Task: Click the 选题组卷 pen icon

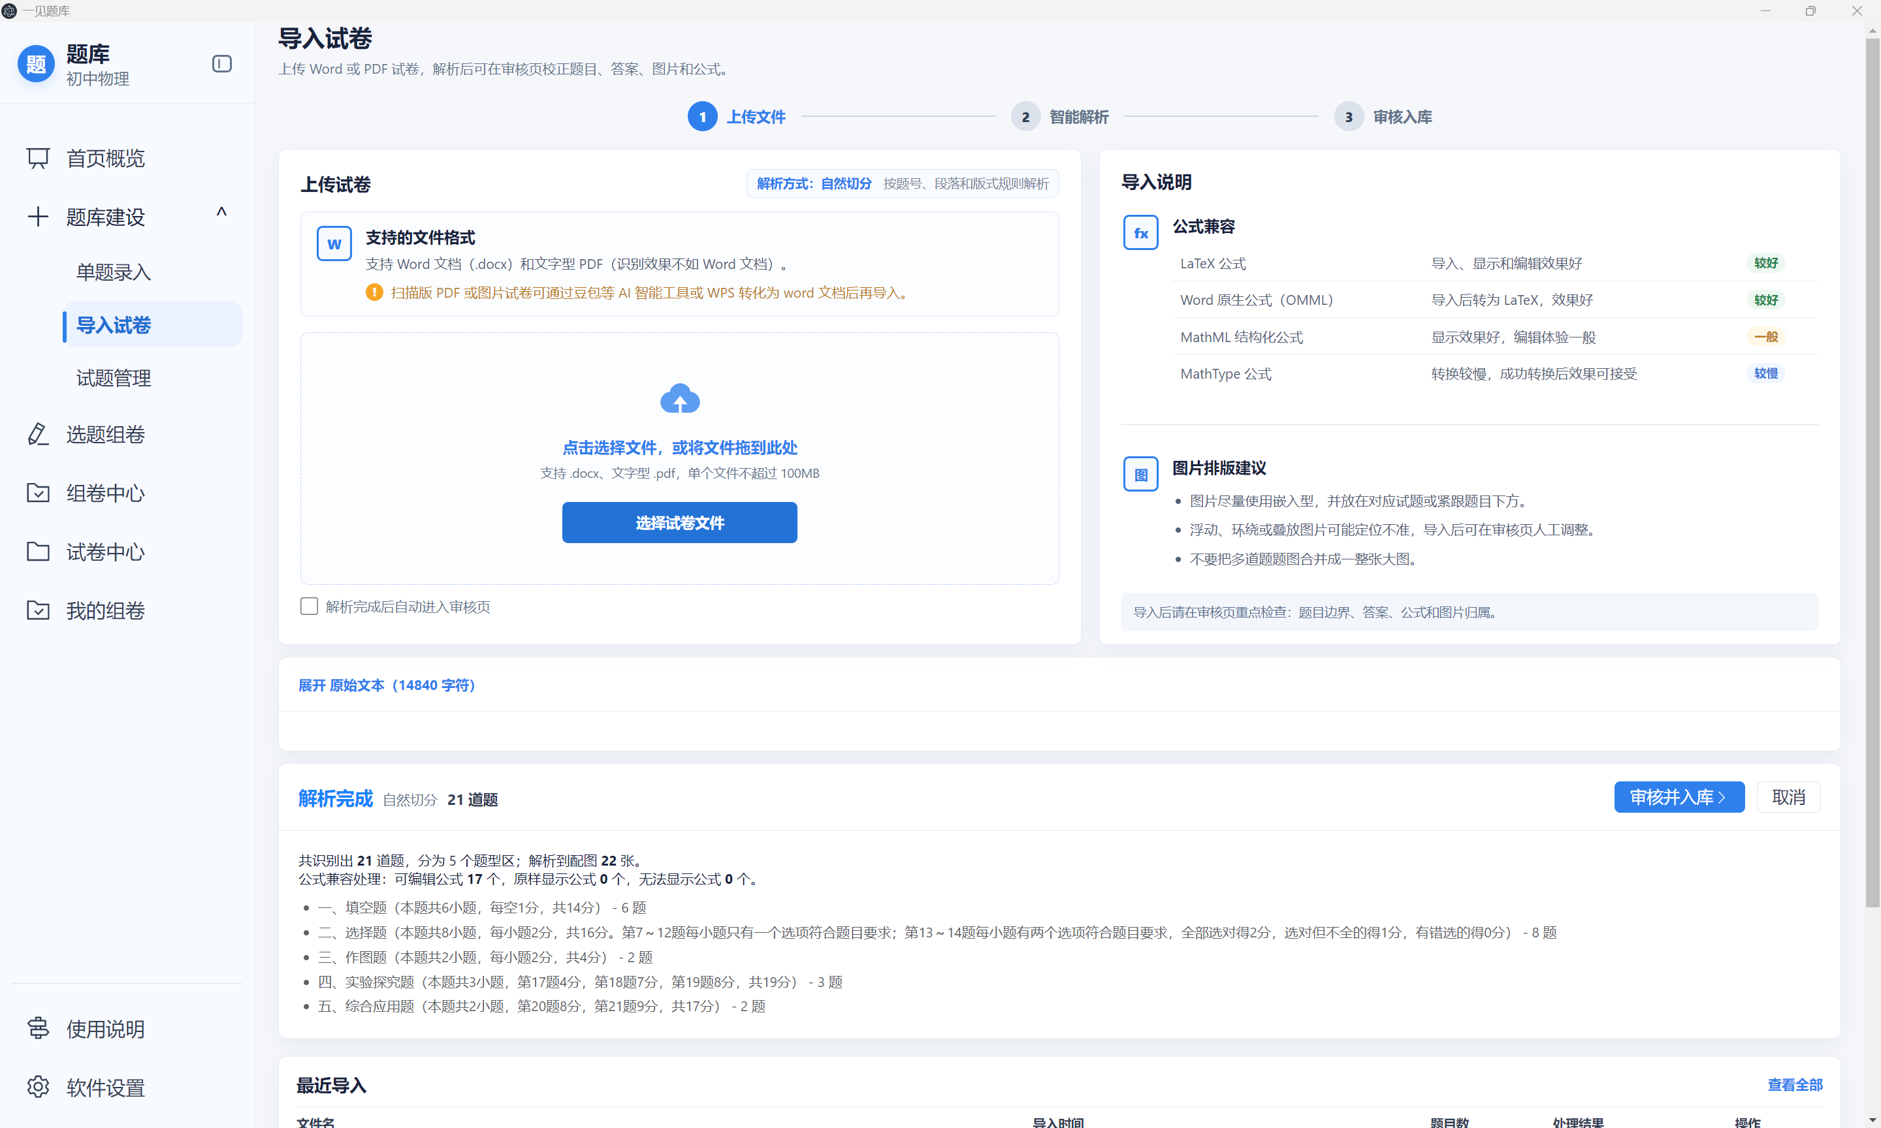Action: [38, 434]
